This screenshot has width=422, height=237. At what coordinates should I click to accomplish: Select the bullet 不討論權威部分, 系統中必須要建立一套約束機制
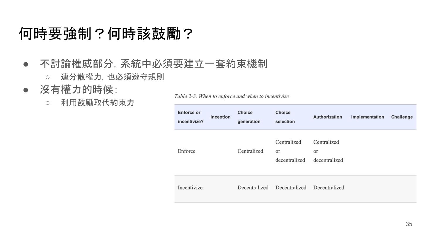[154, 63]
